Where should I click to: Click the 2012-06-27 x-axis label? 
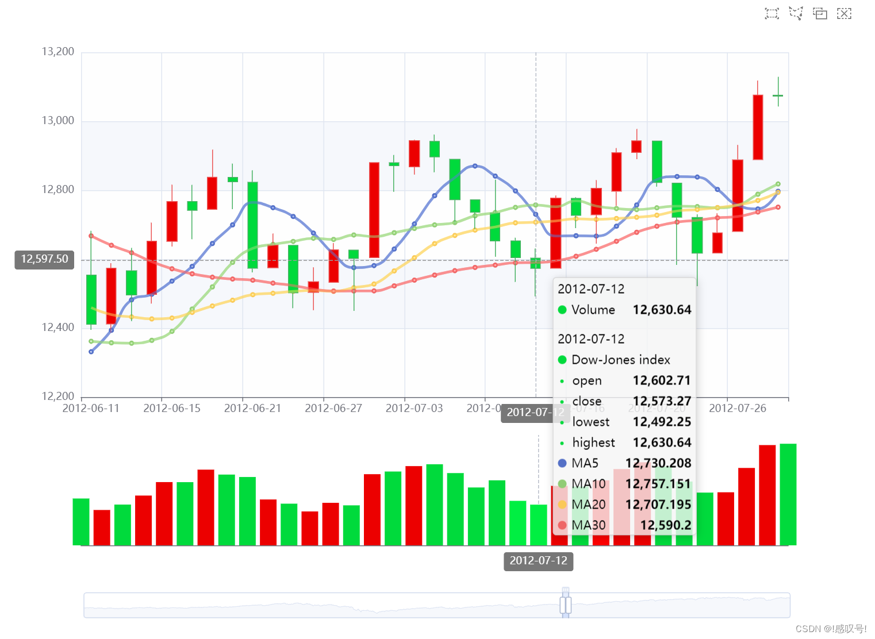click(x=333, y=408)
